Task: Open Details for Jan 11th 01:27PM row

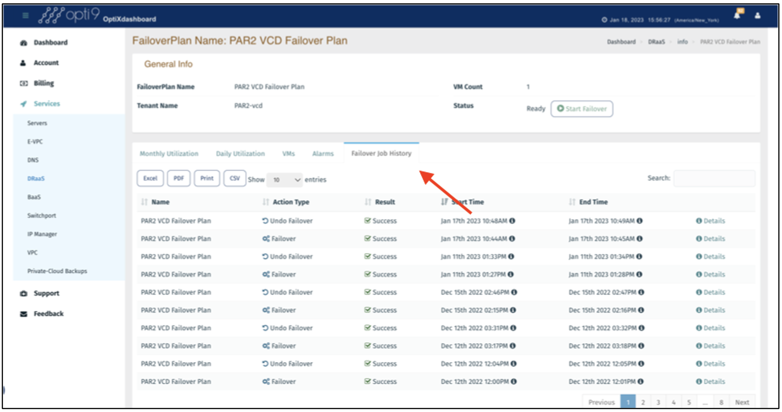Action: (710, 274)
